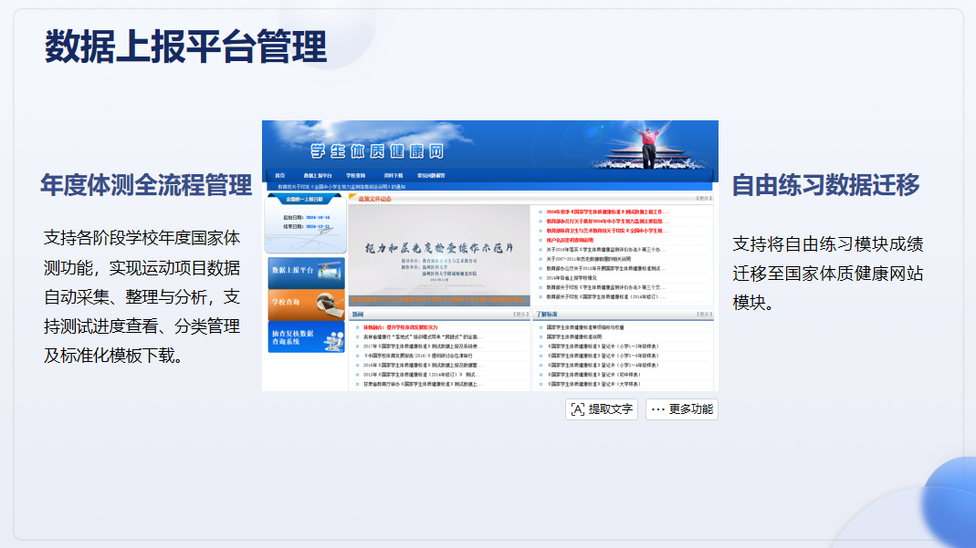Open 登记卡(小学1-2年级样表) link
The width and height of the screenshot is (976, 548).
602,346
